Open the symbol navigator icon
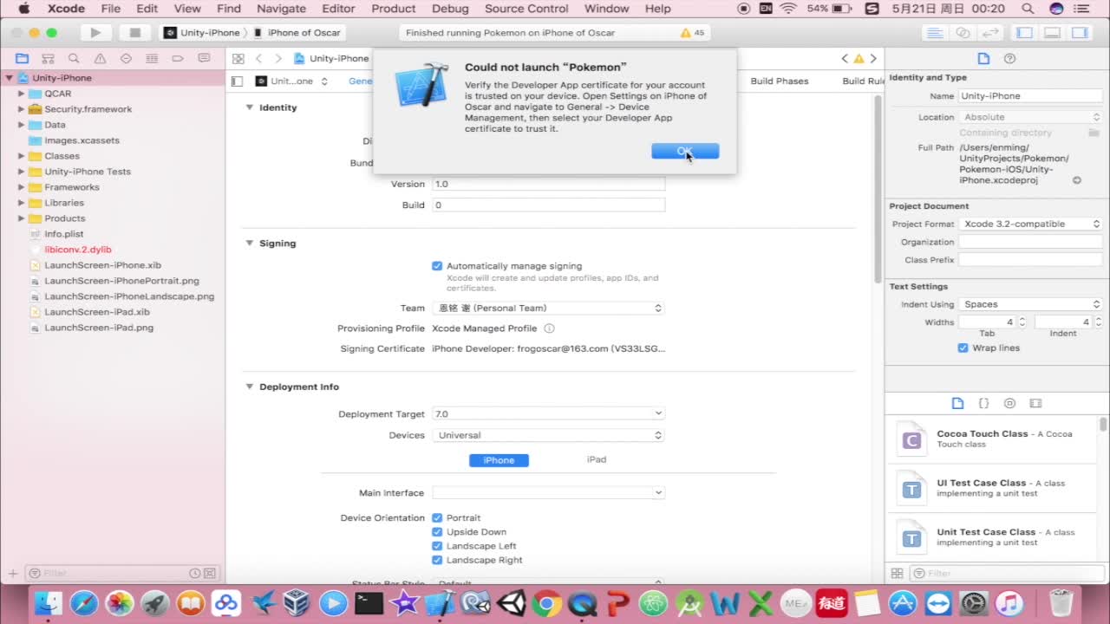 (x=48, y=59)
